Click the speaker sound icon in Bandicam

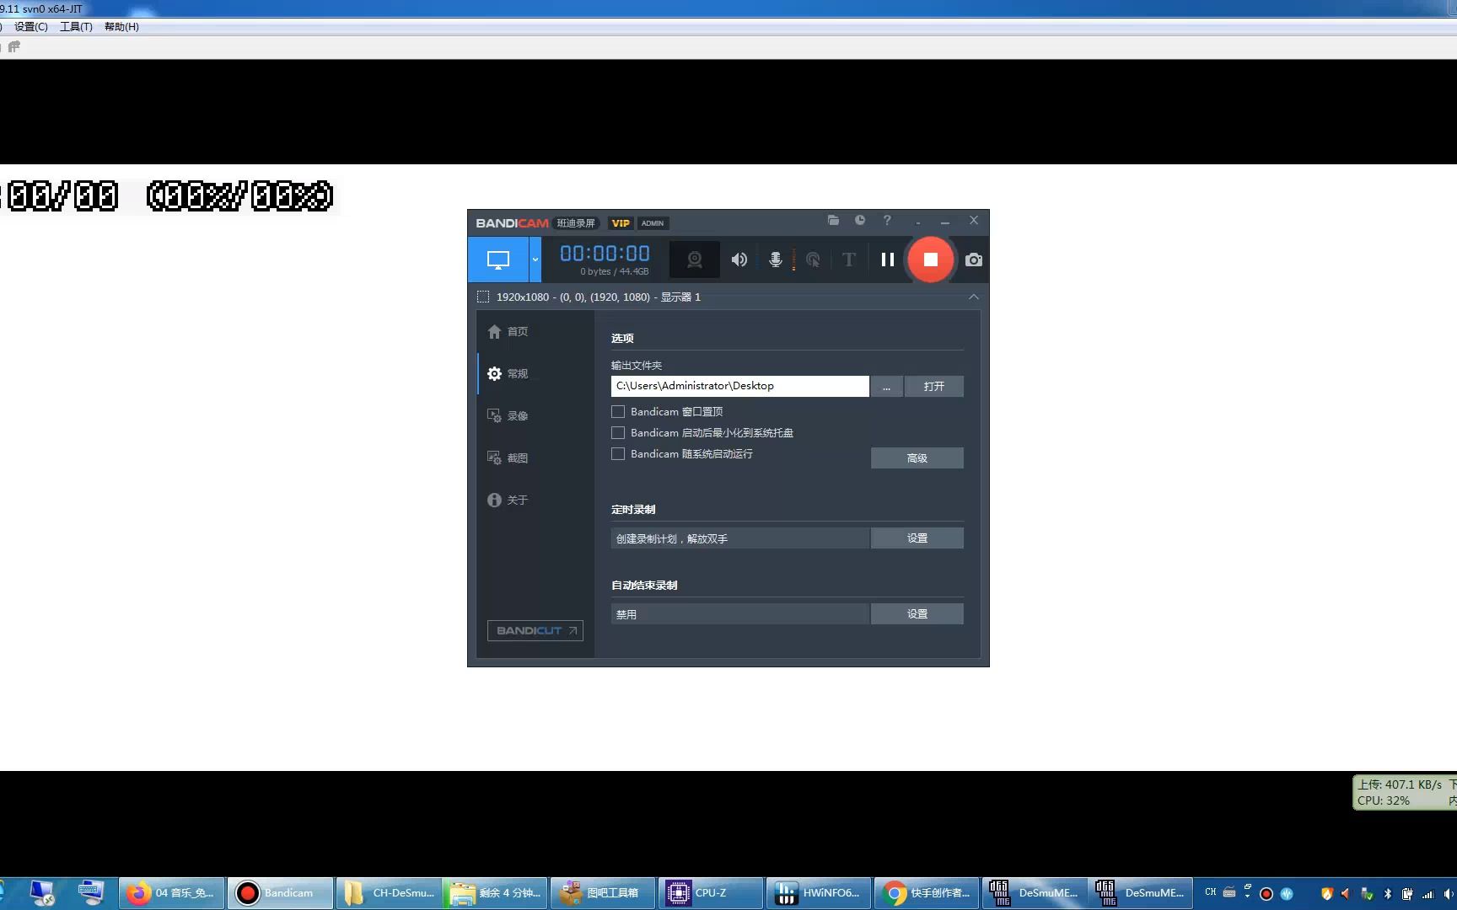click(739, 260)
